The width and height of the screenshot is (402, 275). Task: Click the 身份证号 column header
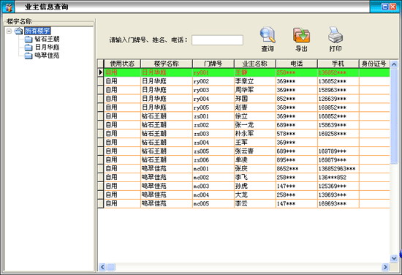(374, 64)
